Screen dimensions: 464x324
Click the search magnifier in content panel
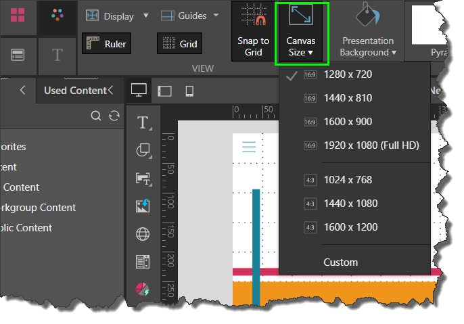[96, 116]
